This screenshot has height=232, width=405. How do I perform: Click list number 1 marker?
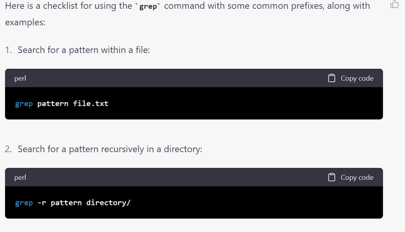[x=8, y=50]
